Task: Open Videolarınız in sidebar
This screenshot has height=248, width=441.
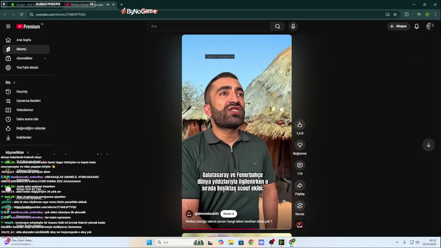Action: (x=26, y=110)
